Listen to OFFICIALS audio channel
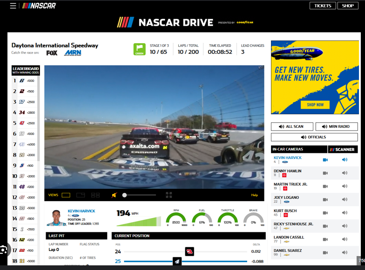Screen dimensions: 365x270 click(314, 137)
